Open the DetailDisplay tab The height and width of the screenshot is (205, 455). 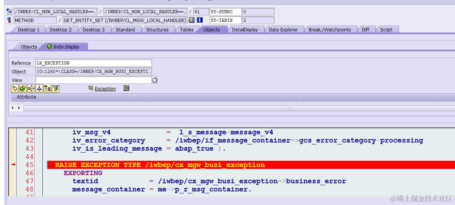click(x=245, y=30)
